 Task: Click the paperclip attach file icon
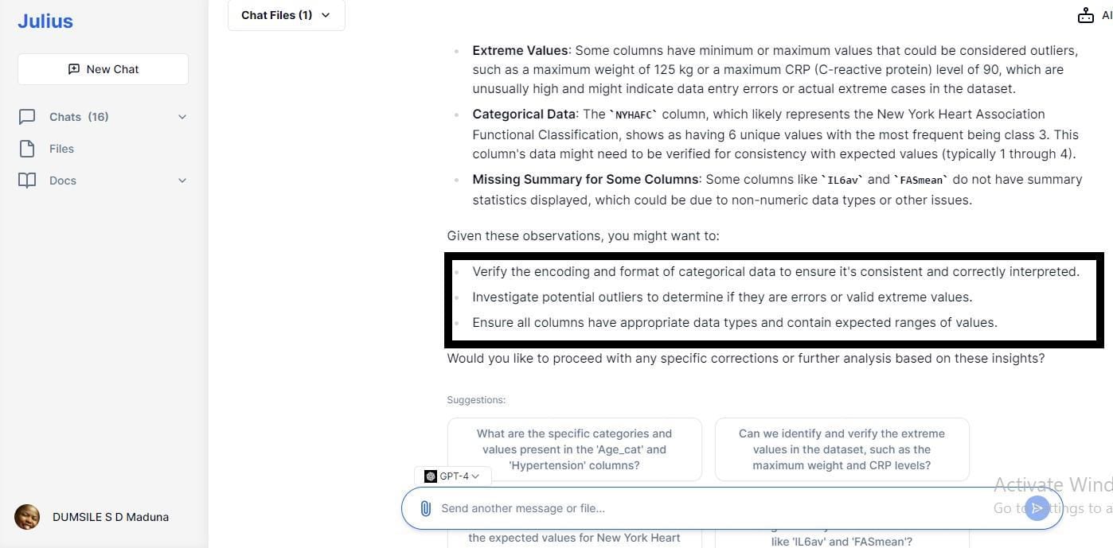425,508
